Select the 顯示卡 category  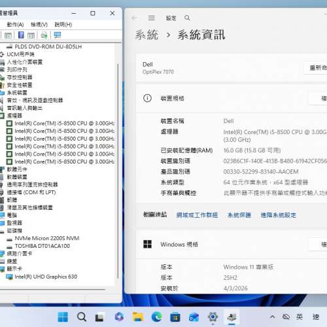[x=14, y=269]
